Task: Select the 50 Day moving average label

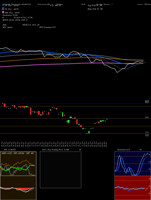Action: [x=11, y=9]
